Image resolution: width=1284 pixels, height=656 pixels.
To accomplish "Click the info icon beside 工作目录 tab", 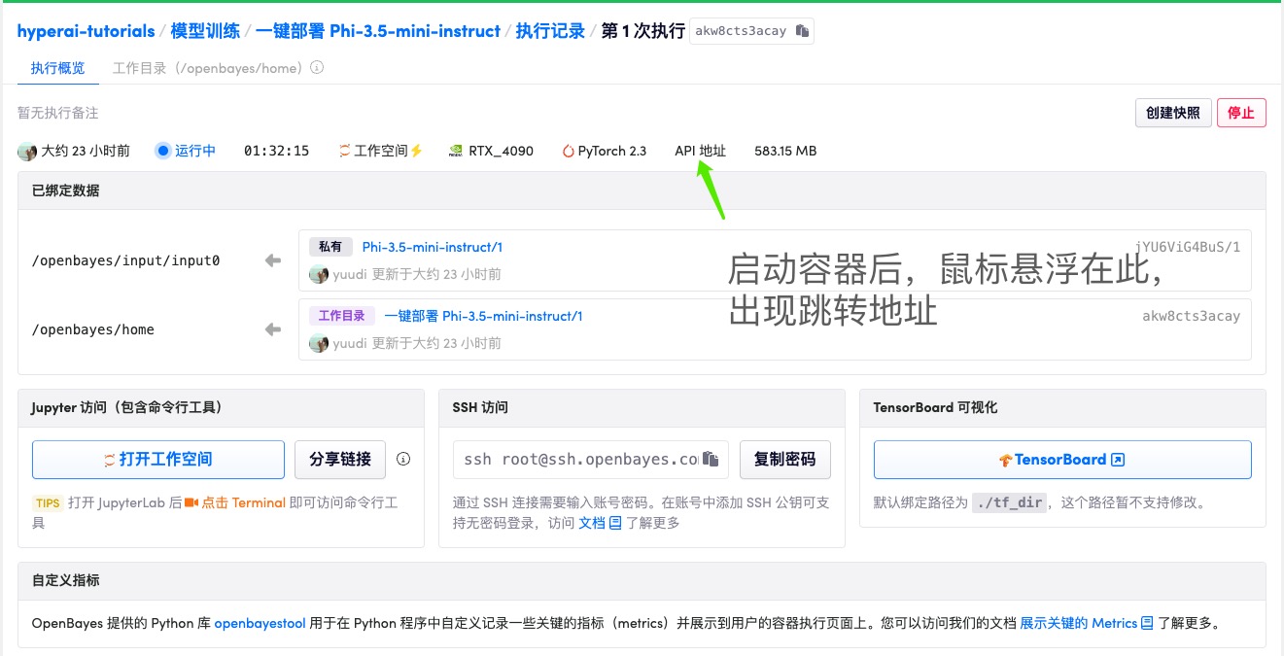I will coord(317,68).
